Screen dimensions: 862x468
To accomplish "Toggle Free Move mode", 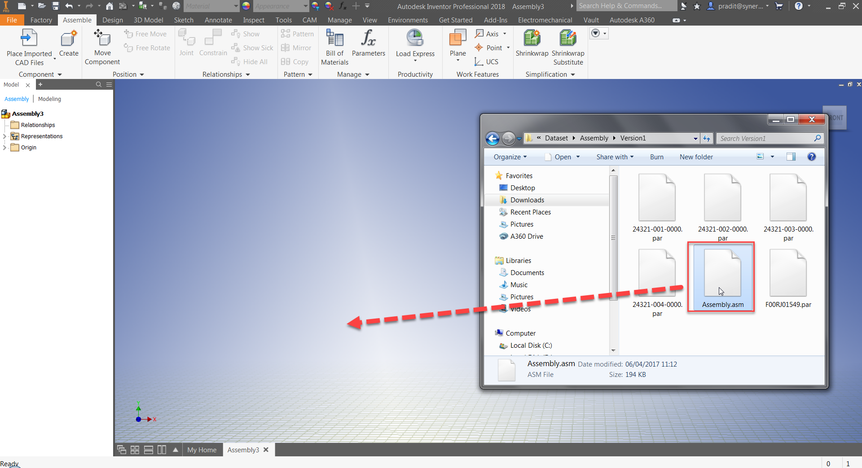I will pyautogui.click(x=145, y=34).
